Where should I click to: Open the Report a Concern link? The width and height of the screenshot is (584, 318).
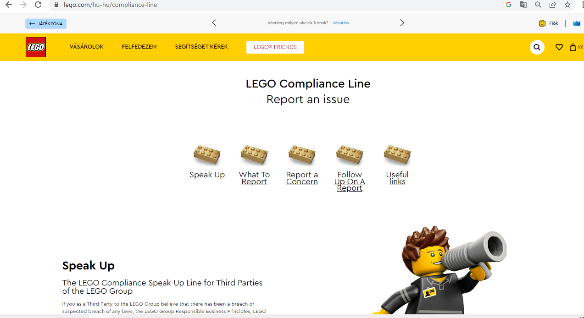[x=302, y=178]
